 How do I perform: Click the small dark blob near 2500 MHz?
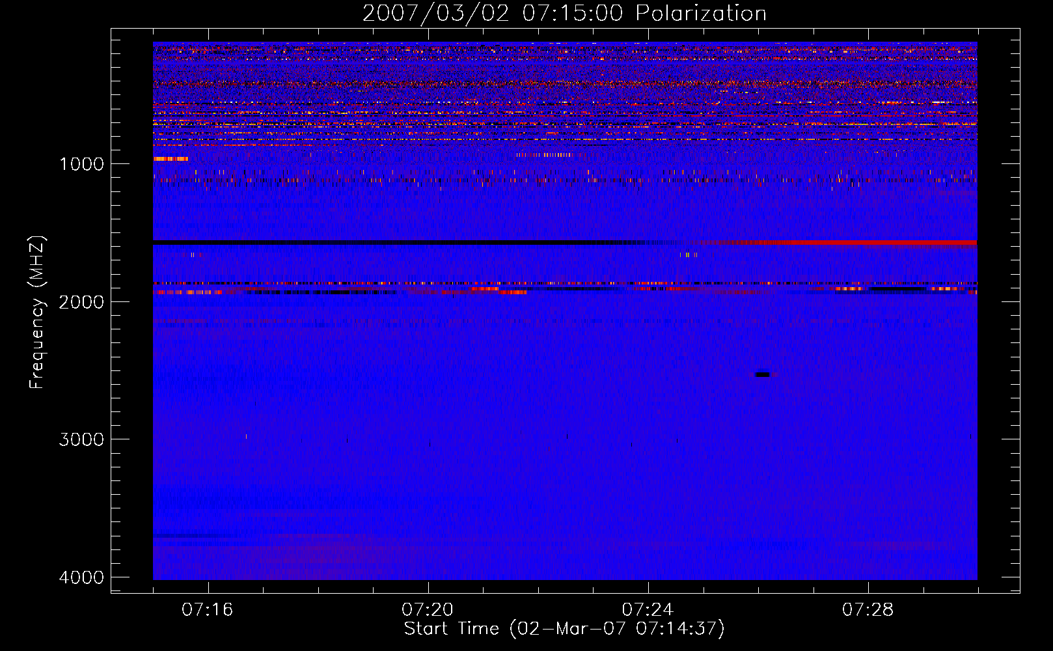pos(762,374)
